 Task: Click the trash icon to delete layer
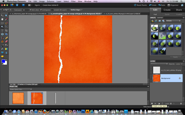181,104
